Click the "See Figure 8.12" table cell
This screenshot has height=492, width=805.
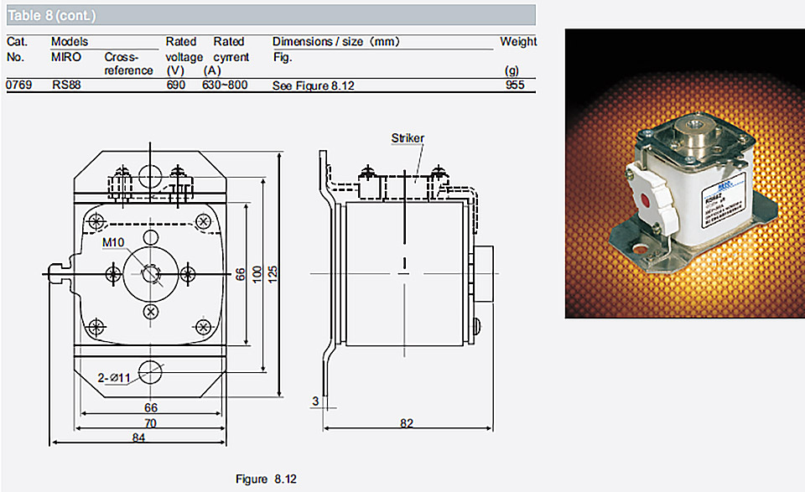tap(313, 85)
